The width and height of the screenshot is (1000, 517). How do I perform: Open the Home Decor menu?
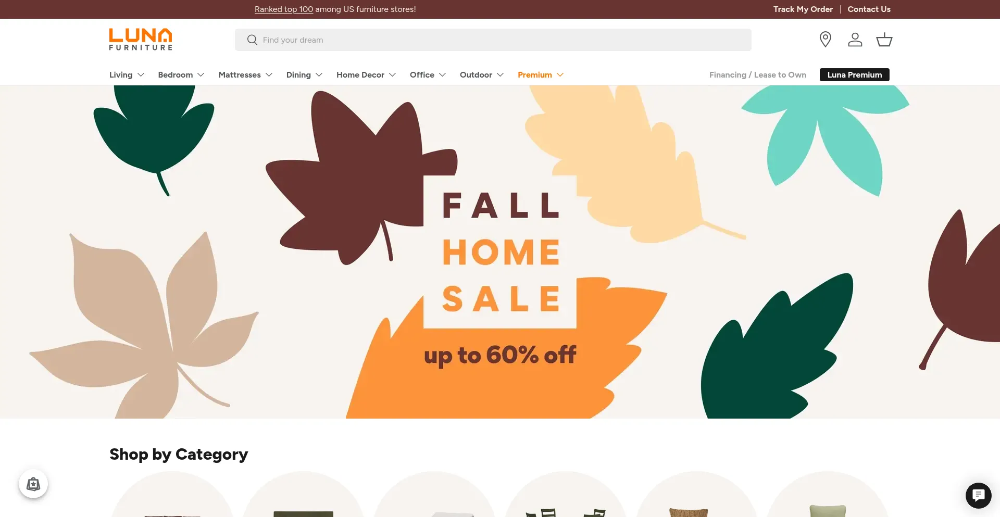[366, 75]
